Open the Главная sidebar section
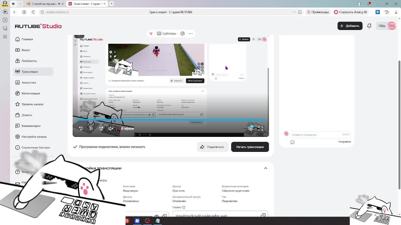Image resolution: width=401 pixels, height=225 pixels. (33, 39)
